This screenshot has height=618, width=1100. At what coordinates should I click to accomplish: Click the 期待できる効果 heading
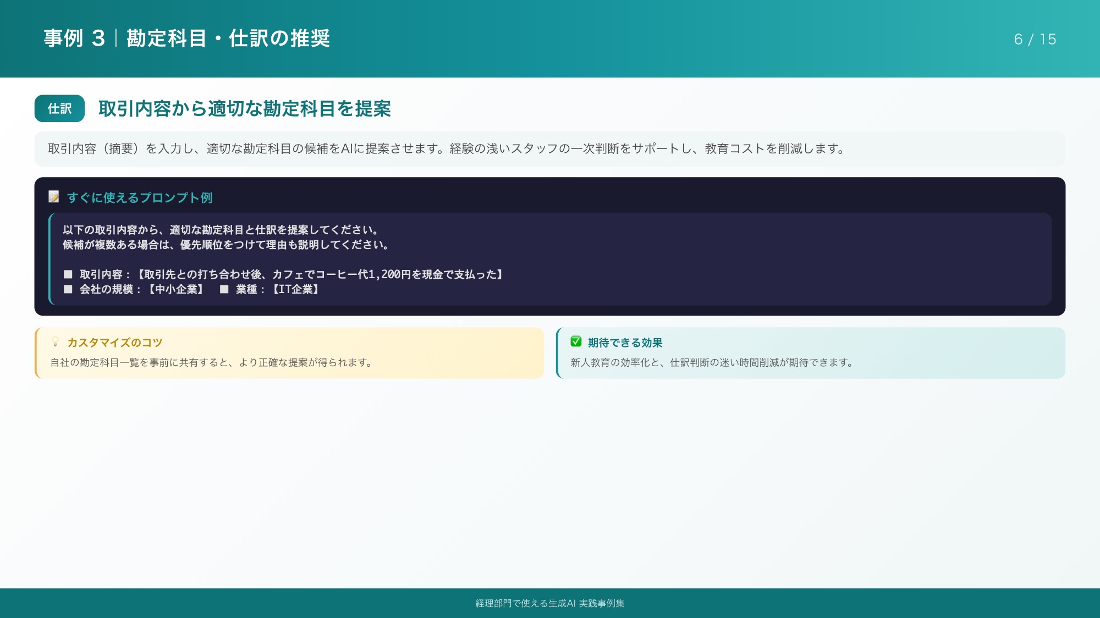tap(625, 343)
